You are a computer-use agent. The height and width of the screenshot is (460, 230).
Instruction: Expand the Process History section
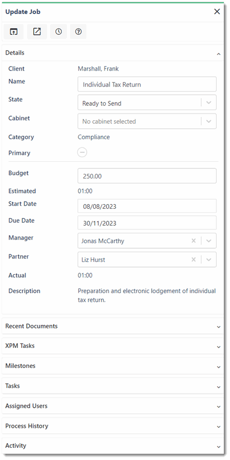pyautogui.click(x=113, y=426)
